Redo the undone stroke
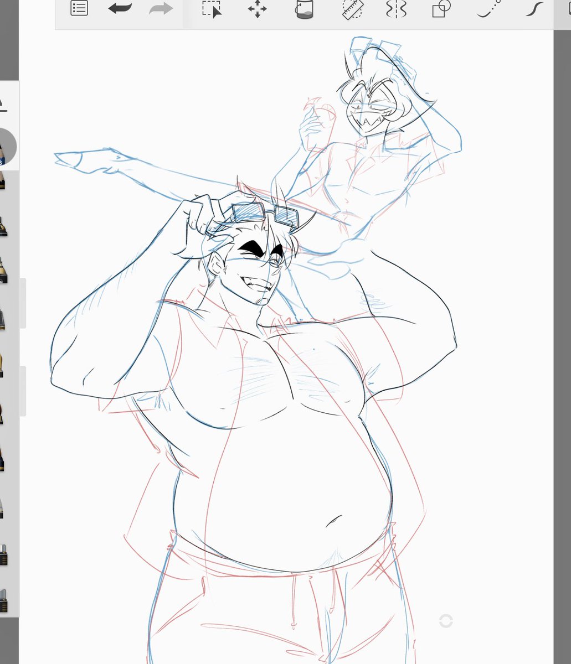 pos(161,9)
